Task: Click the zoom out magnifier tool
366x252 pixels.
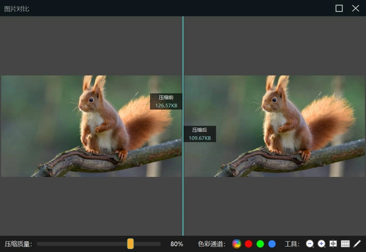Action: click(x=310, y=244)
